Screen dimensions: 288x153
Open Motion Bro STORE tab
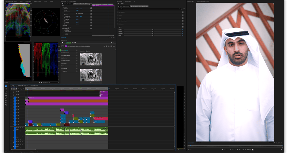tap(74, 42)
